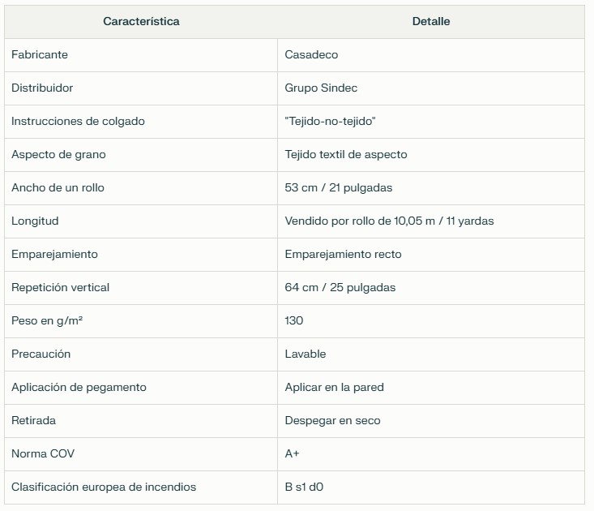Viewport: 594px width, 511px height.
Task: Select the Grupo Sindec distributor cell
Action: [431, 88]
